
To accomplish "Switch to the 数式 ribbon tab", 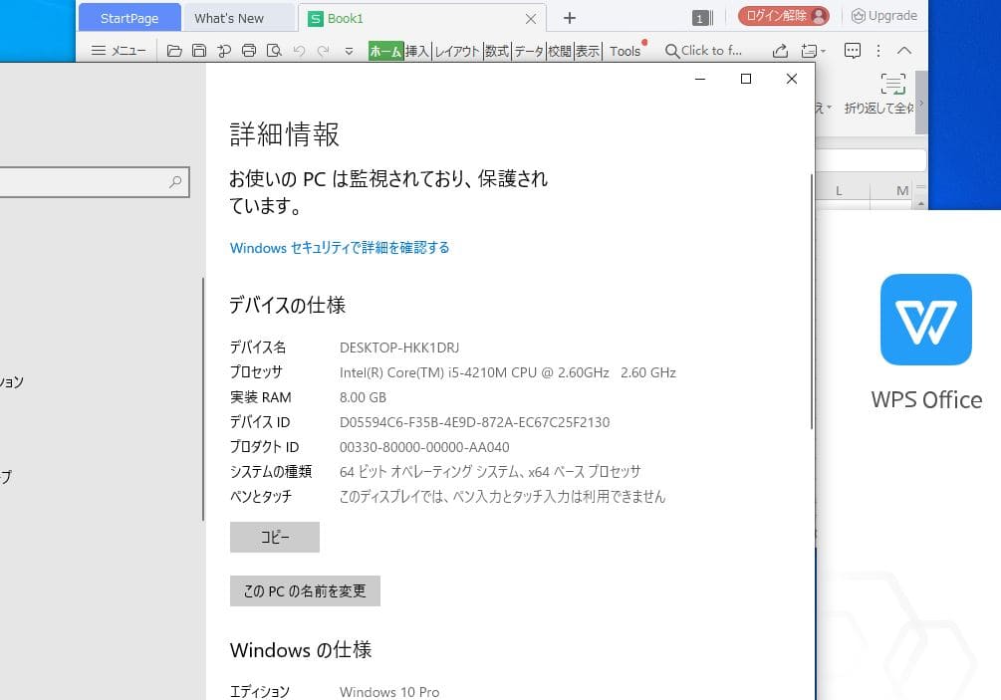I will point(497,51).
